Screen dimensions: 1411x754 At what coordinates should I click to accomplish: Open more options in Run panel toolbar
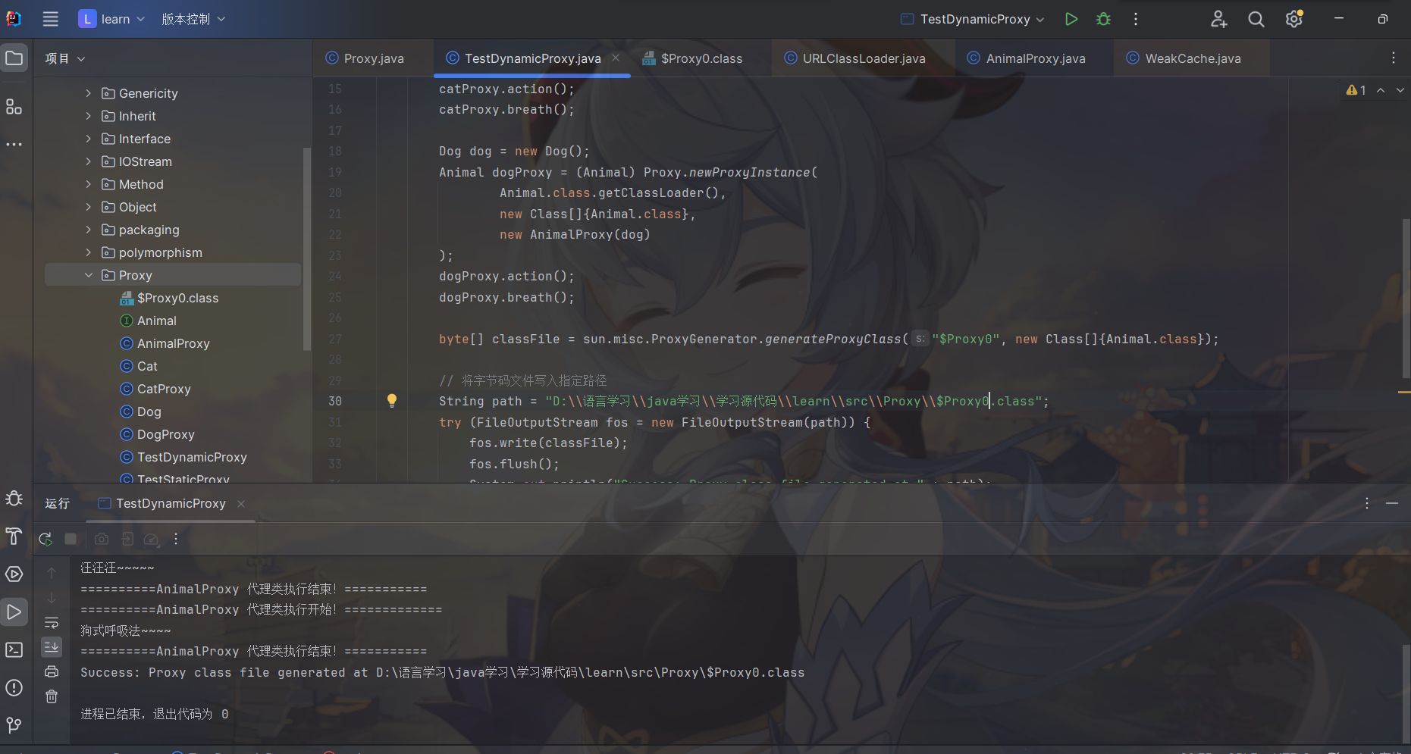pyautogui.click(x=176, y=539)
